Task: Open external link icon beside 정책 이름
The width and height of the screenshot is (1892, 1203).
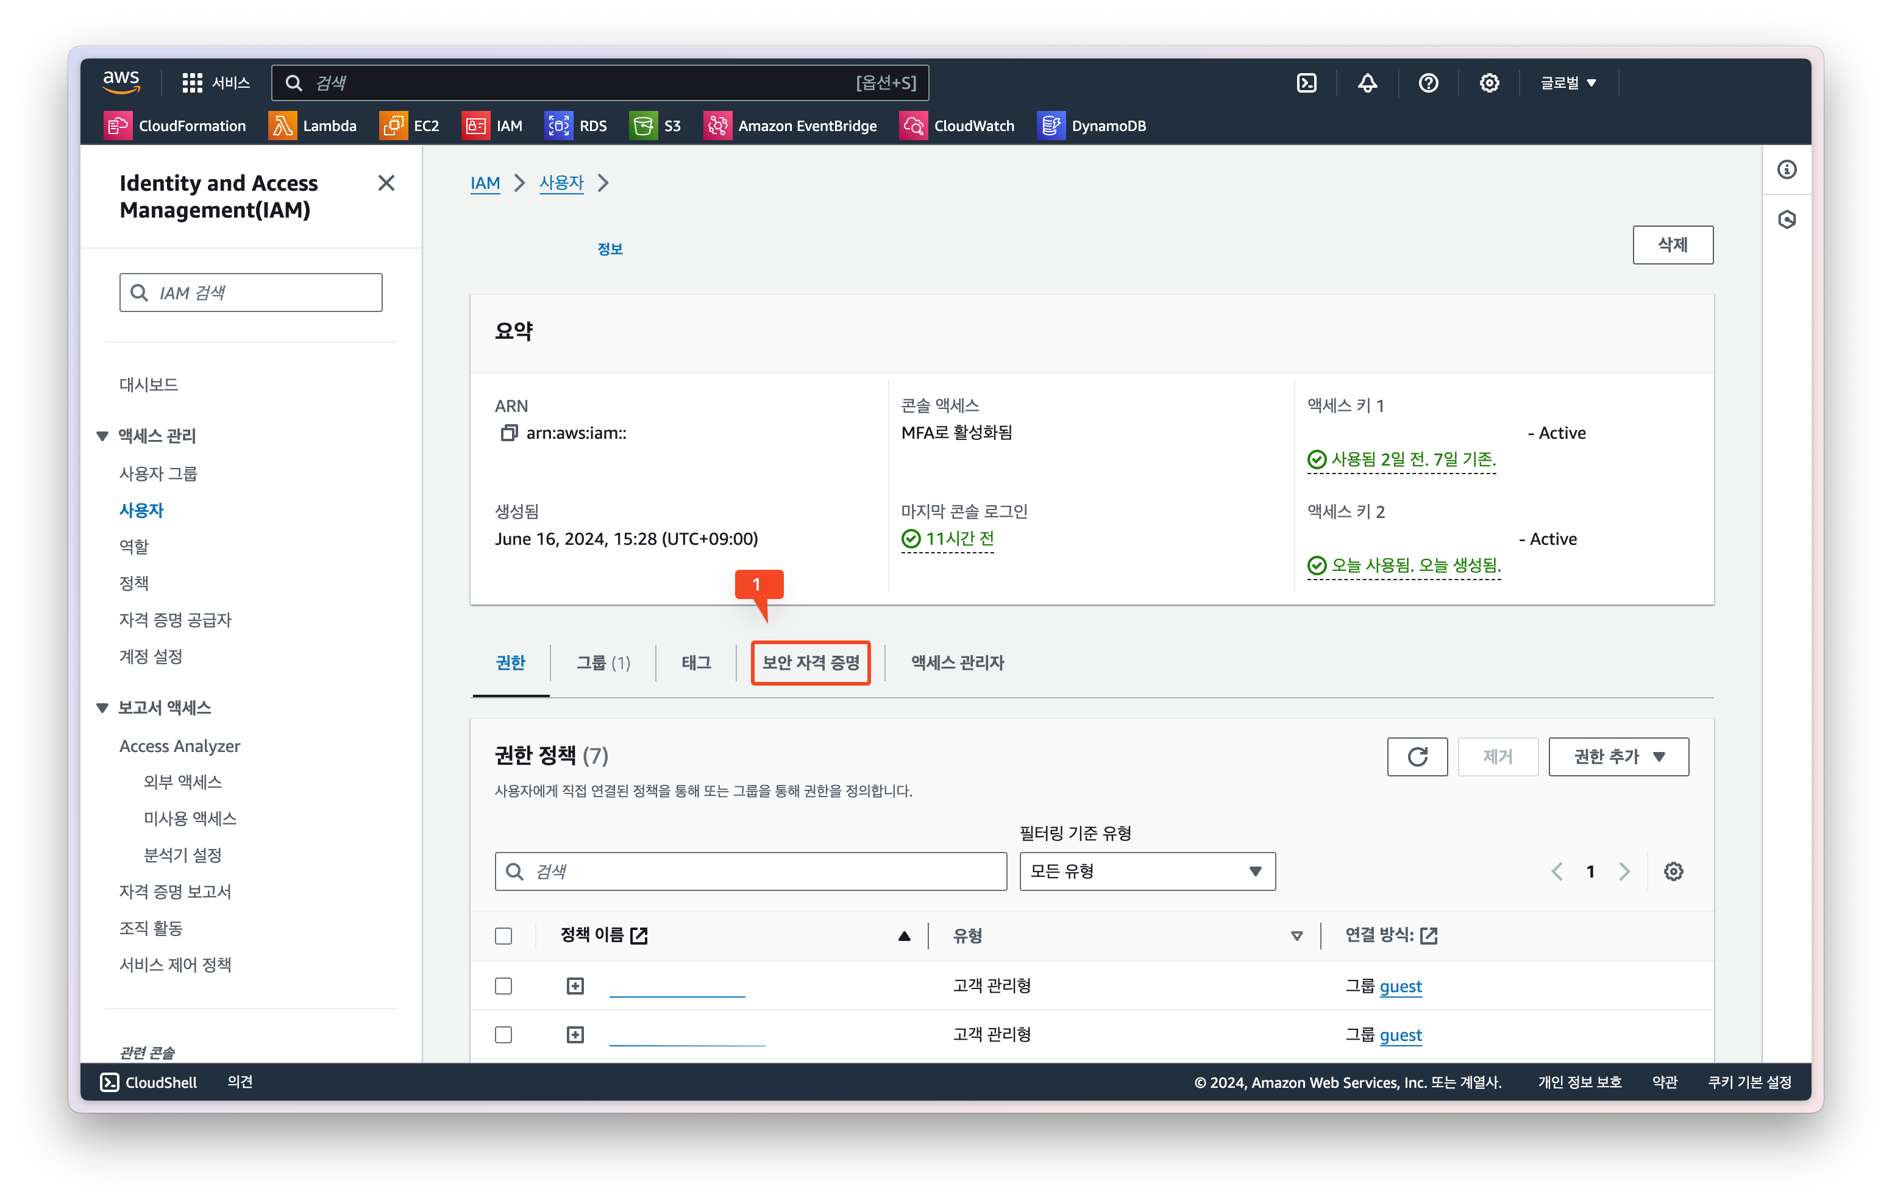Action: [x=639, y=935]
